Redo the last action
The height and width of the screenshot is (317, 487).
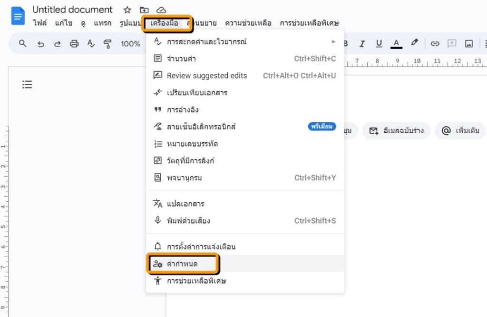click(x=58, y=43)
